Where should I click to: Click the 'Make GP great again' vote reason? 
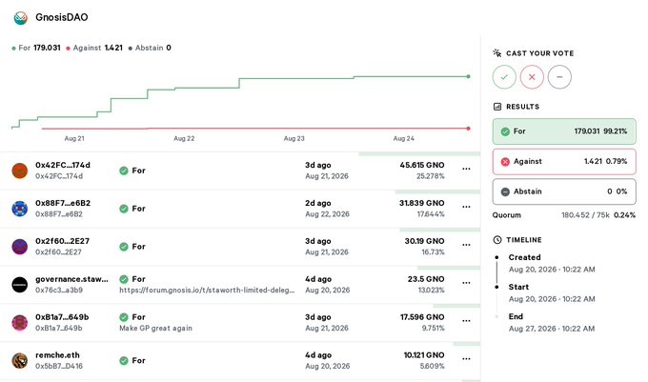(155, 328)
